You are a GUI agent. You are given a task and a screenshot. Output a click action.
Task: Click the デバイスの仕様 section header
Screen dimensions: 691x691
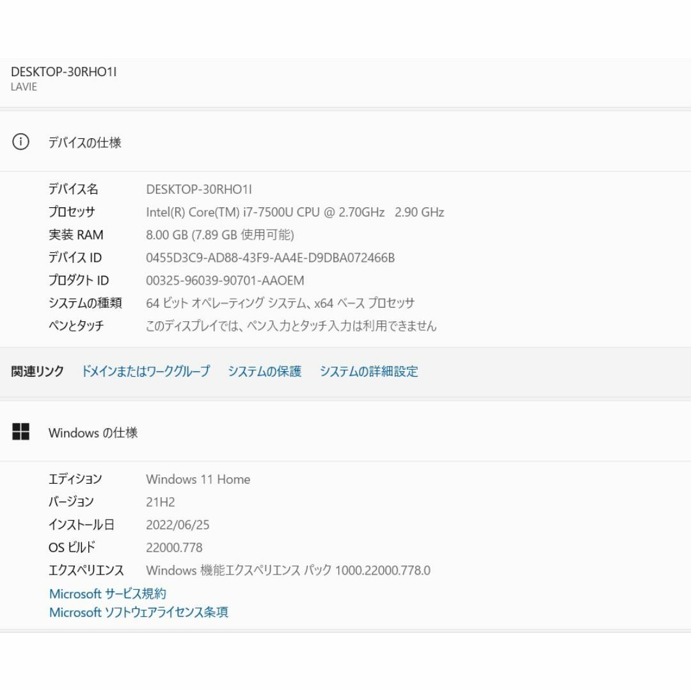coord(84,142)
